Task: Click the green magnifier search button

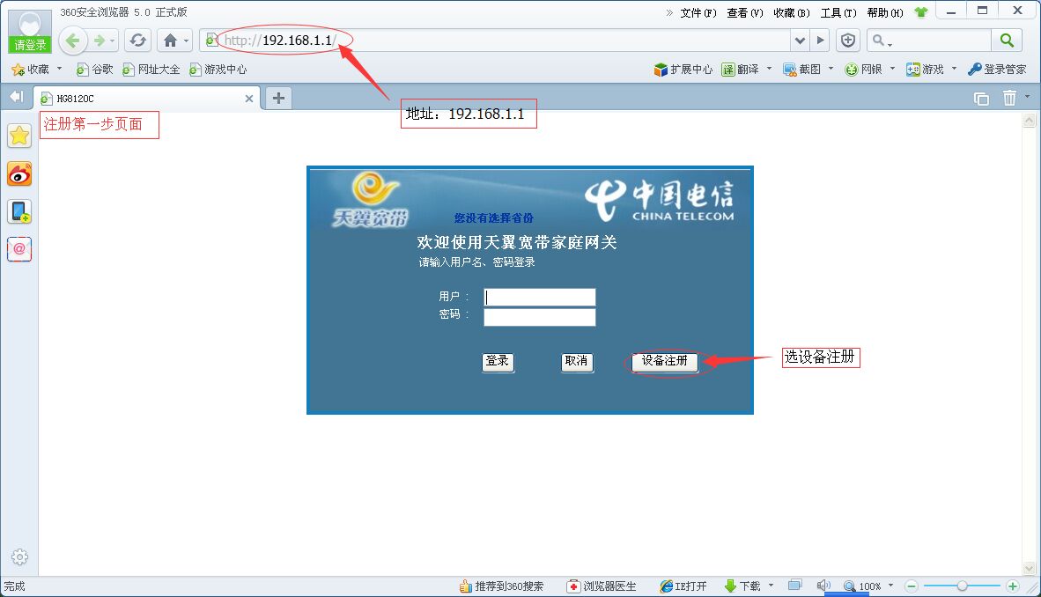Action: point(1007,41)
